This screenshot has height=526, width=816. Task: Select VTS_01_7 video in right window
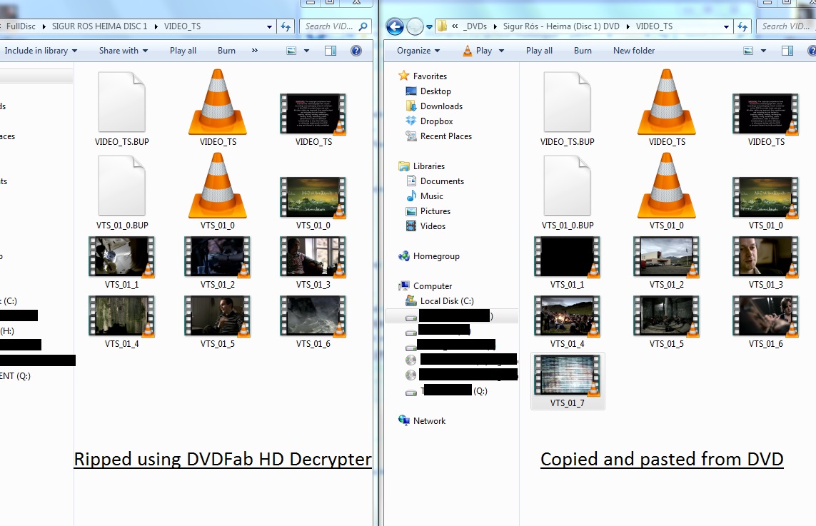tap(568, 381)
